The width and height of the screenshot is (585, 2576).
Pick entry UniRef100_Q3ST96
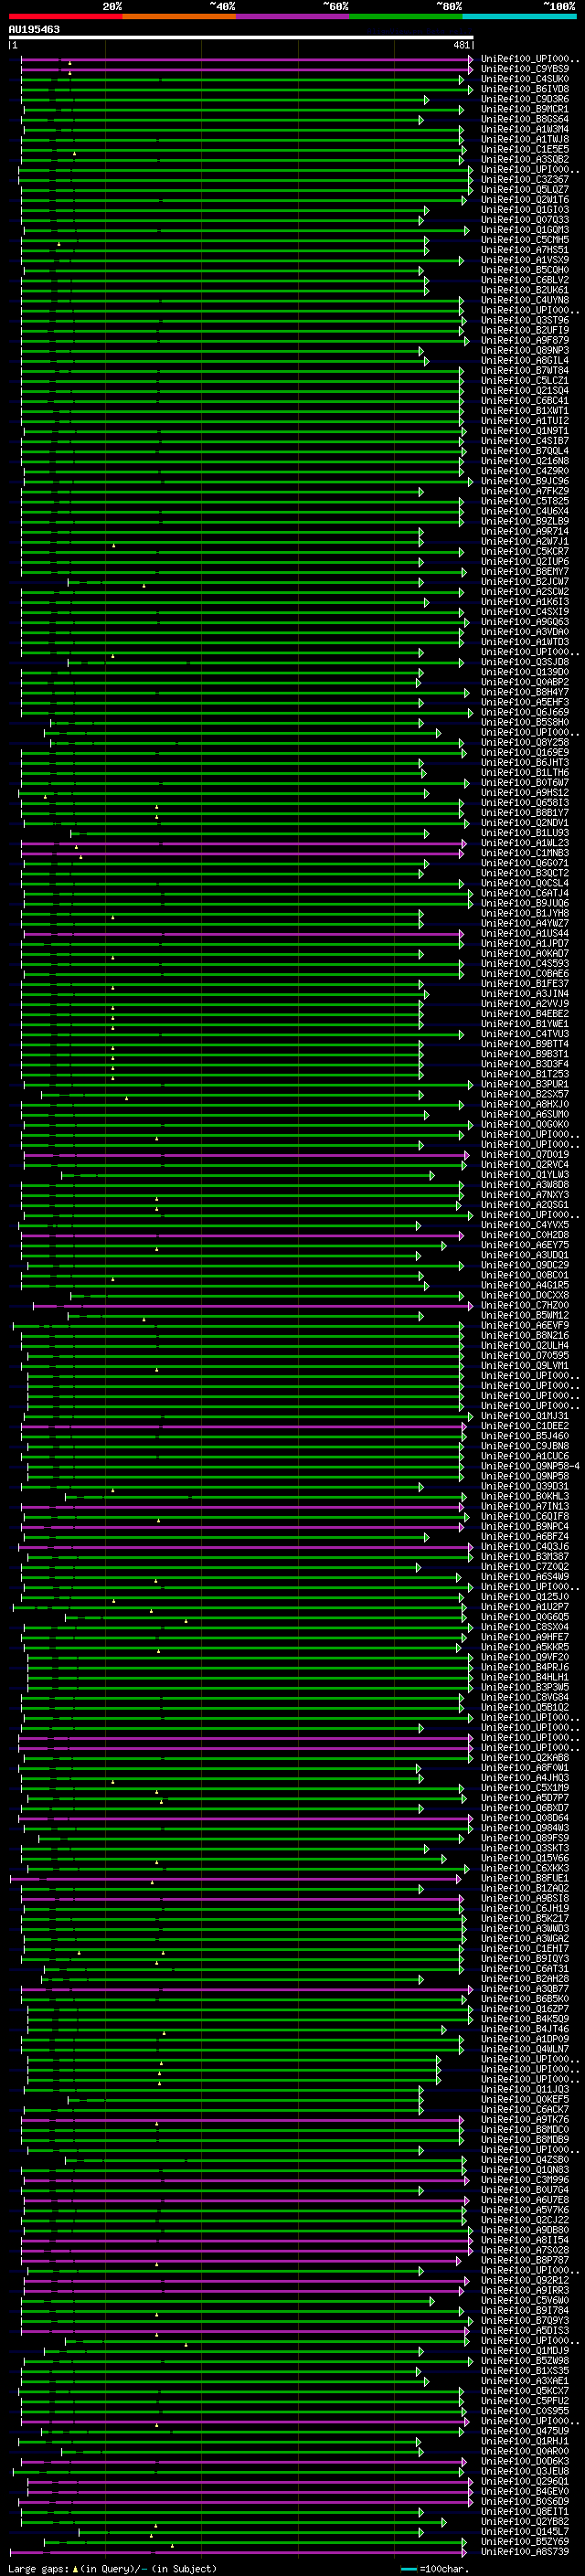[525, 320]
